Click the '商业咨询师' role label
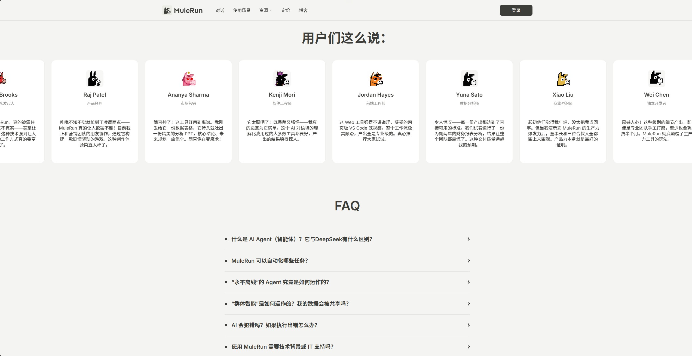 click(x=563, y=103)
